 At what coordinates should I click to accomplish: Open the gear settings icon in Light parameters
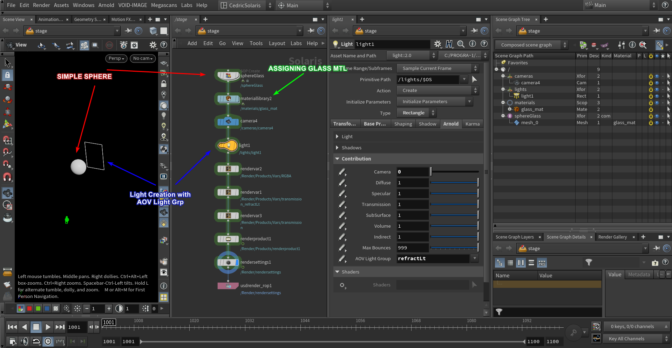coord(437,44)
